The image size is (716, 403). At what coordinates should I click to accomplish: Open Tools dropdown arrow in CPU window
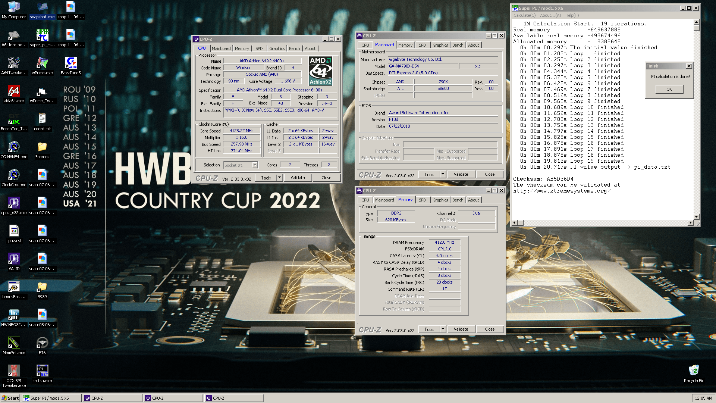(279, 178)
